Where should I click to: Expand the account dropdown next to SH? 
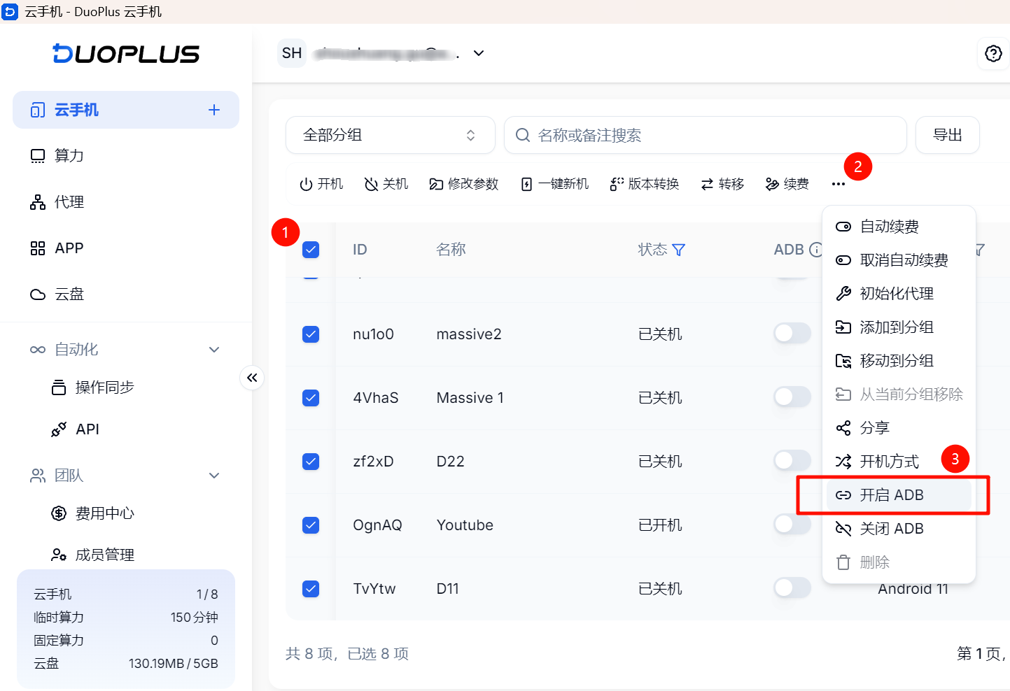click(x=479, y=53)
